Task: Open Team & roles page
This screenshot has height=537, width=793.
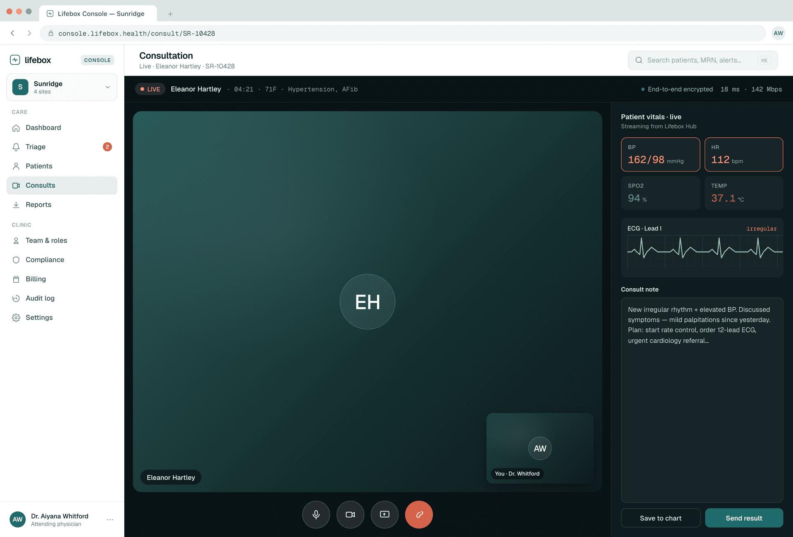Action: click(62, 240)
